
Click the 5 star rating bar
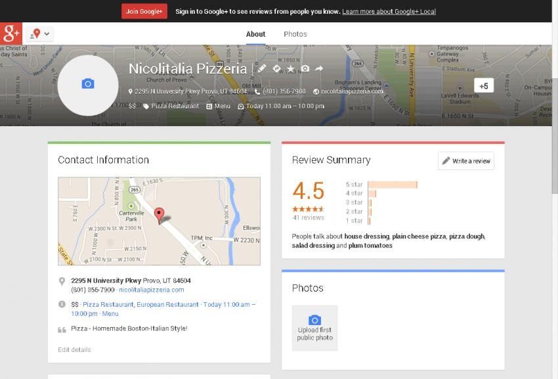click(392, 185)
